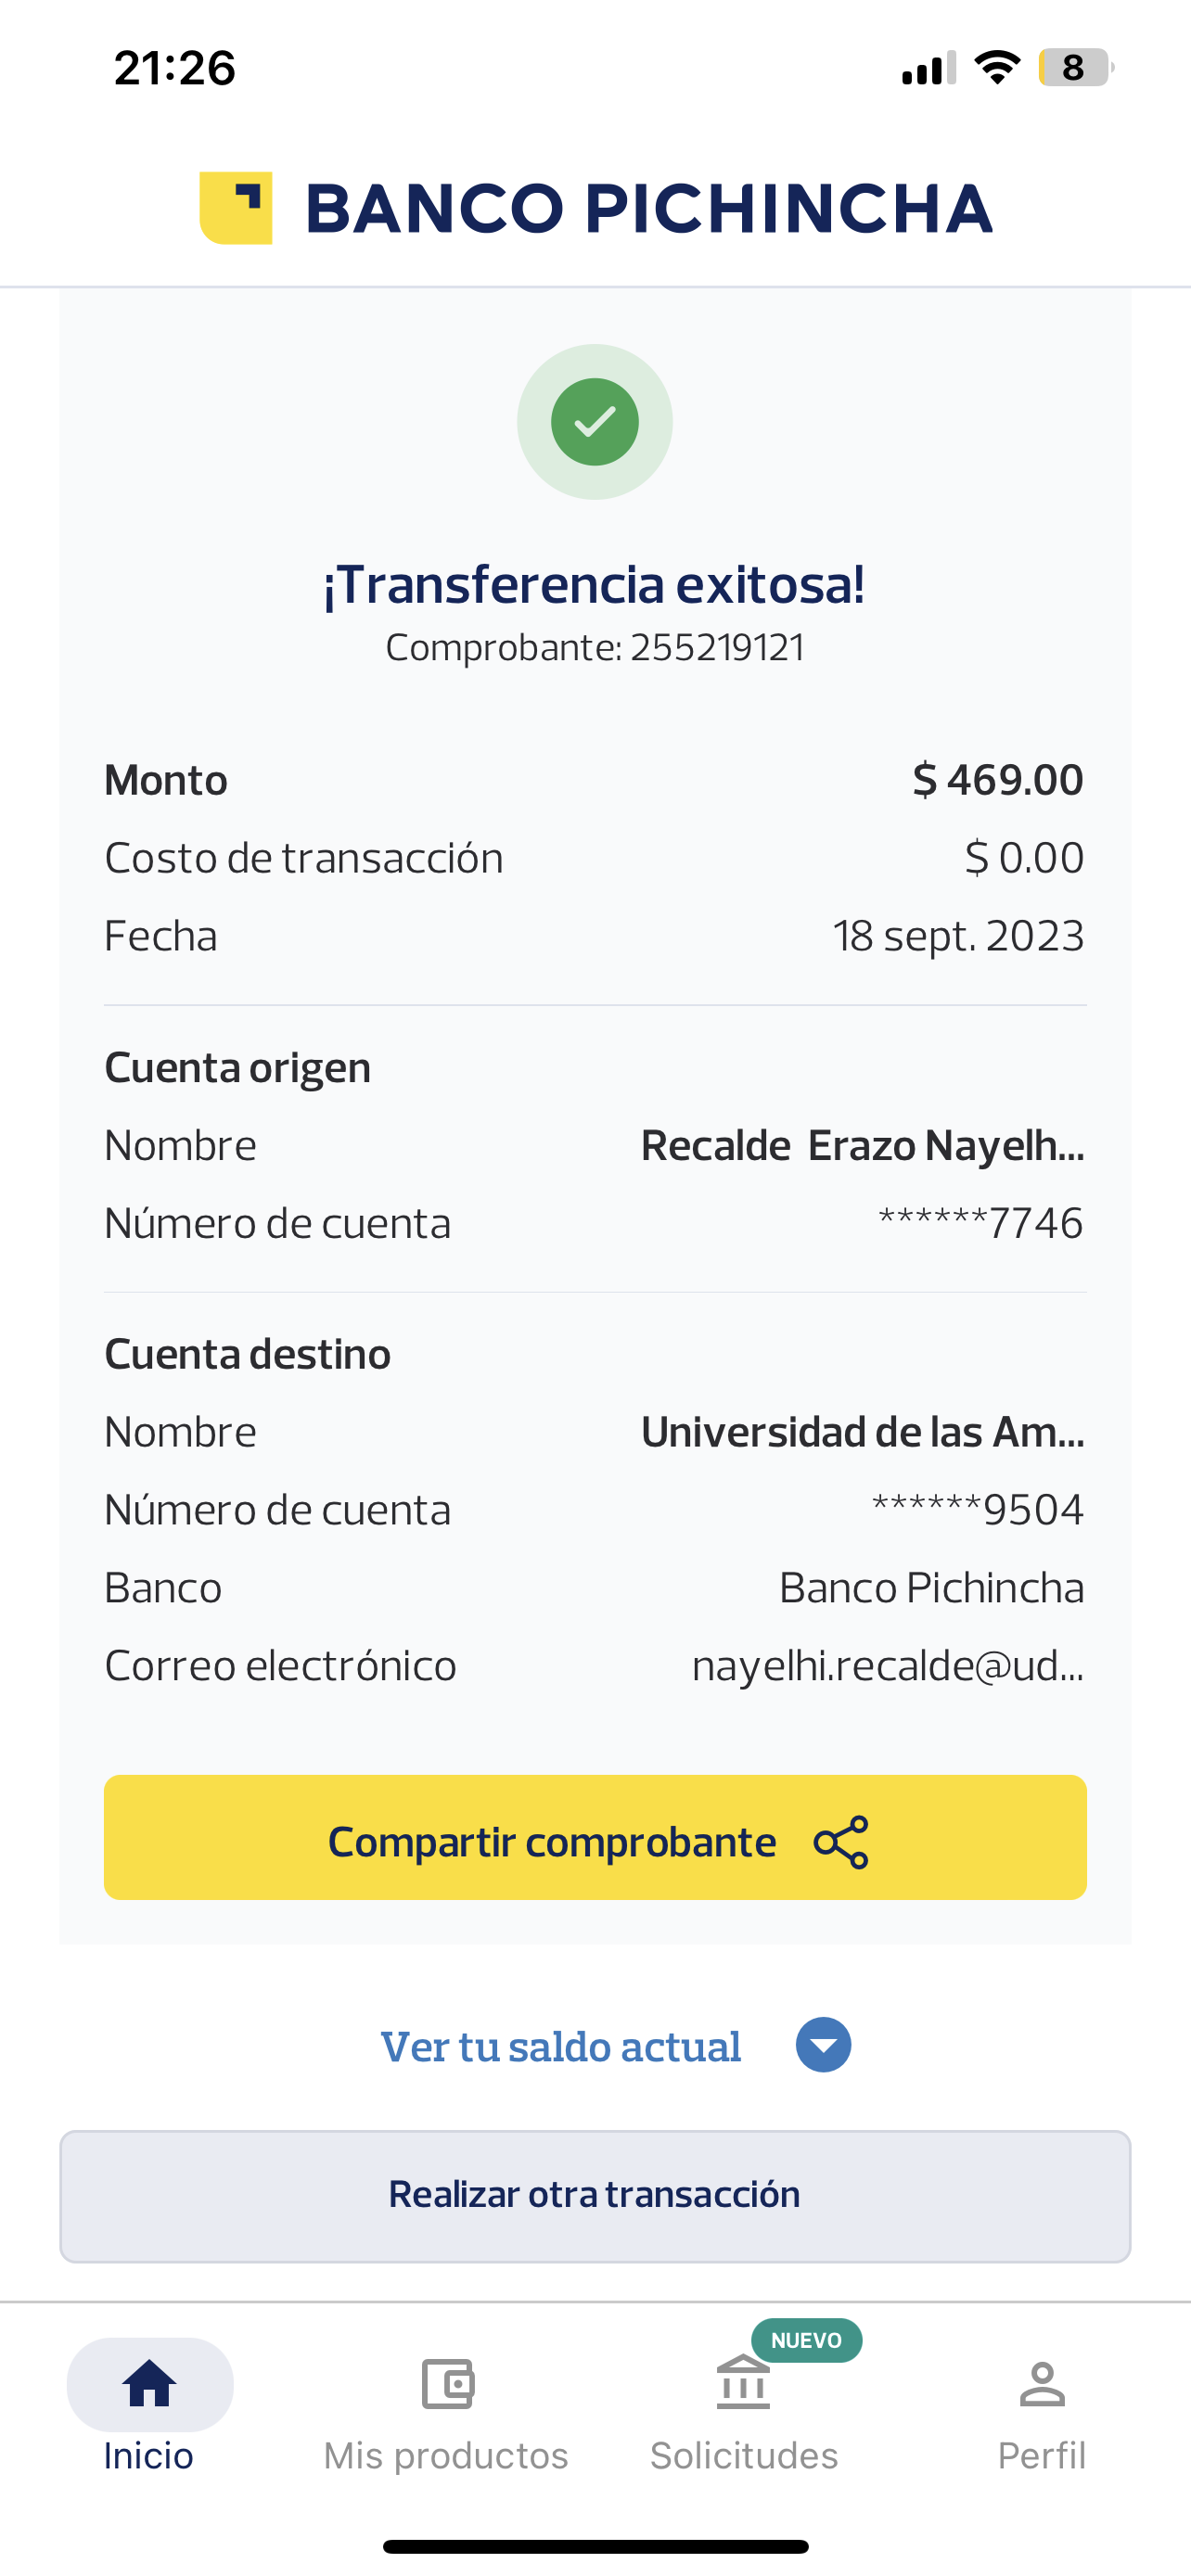Switch to the Mis productos tab
Screen dimensions: 1191x2576
click(446, 2456)
